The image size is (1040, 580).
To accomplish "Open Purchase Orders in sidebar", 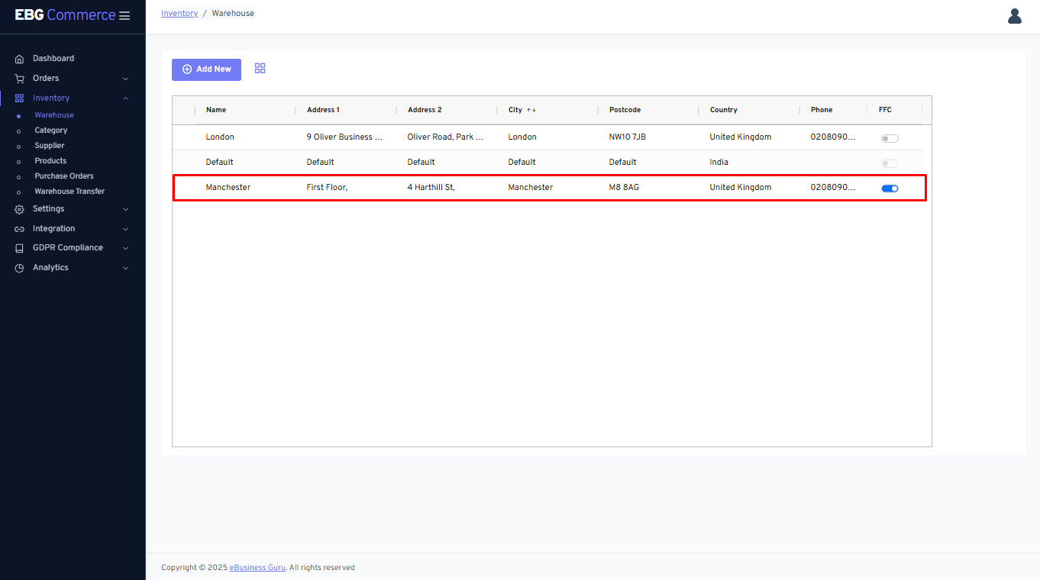I will point(64,176).
